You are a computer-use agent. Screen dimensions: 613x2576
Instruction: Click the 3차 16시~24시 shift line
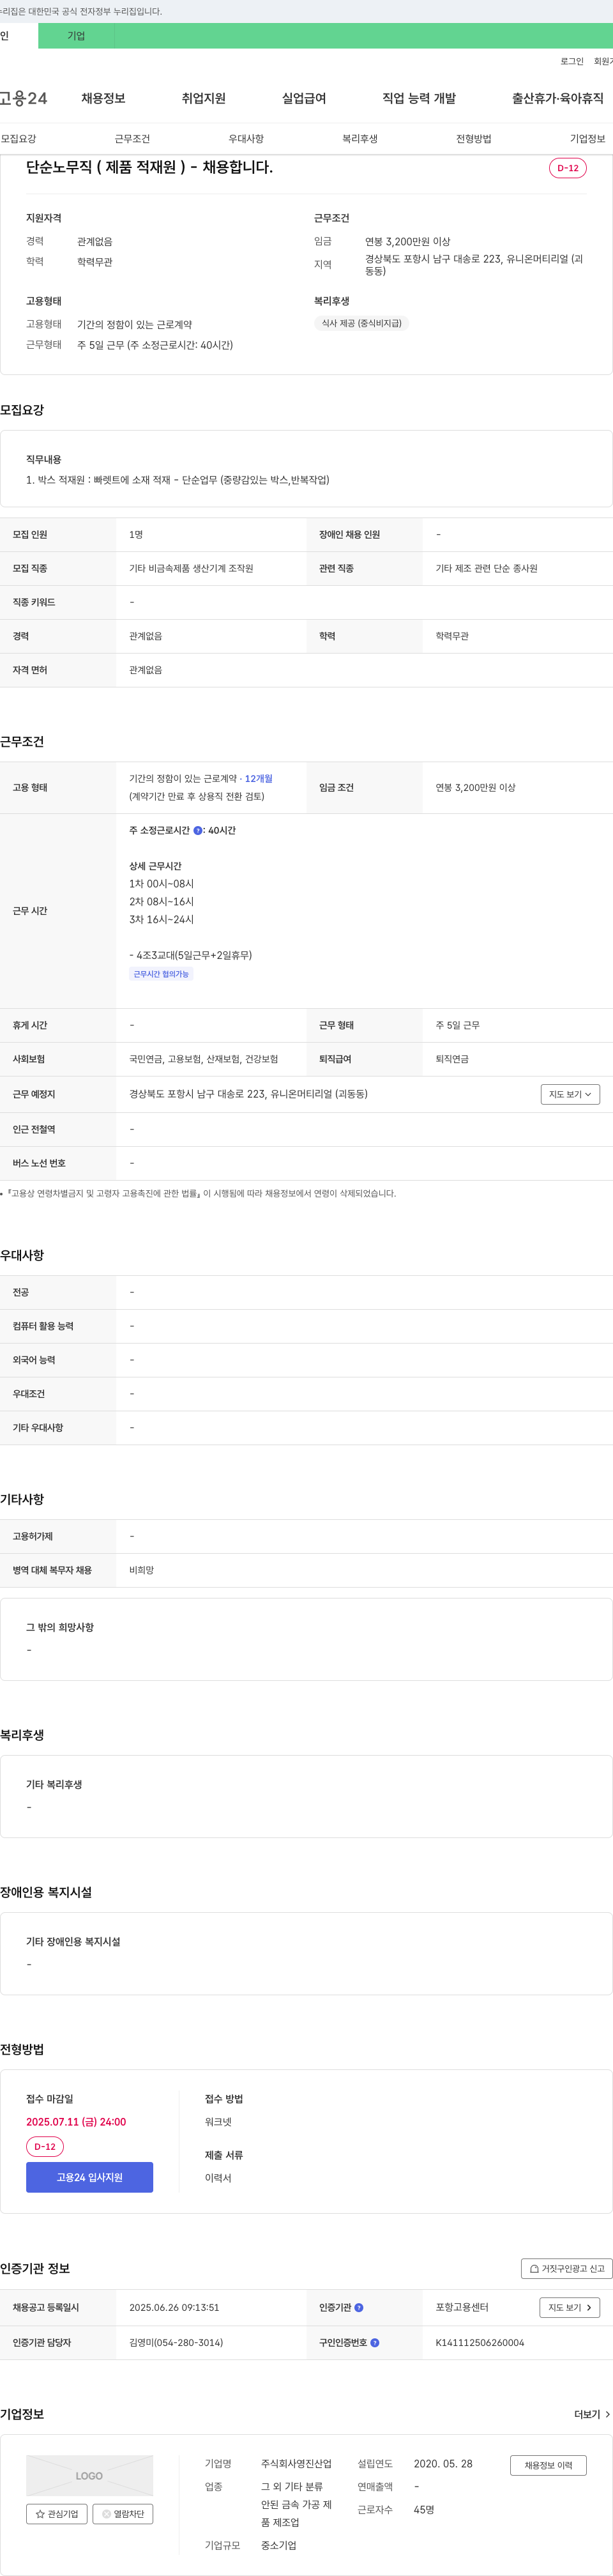pyautogui.click(x=161, y=919)
